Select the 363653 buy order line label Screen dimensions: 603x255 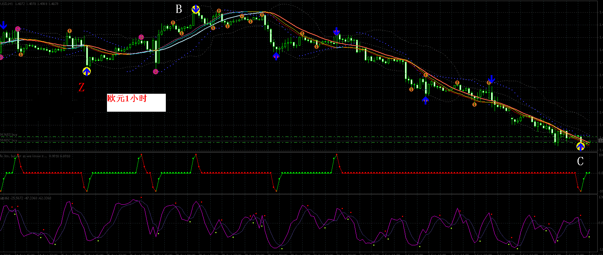(9, 135)
